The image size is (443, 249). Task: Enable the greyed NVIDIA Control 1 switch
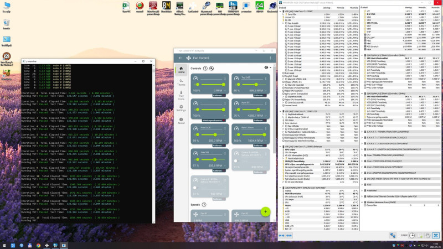pyautogui.click(x=236, y=161)
